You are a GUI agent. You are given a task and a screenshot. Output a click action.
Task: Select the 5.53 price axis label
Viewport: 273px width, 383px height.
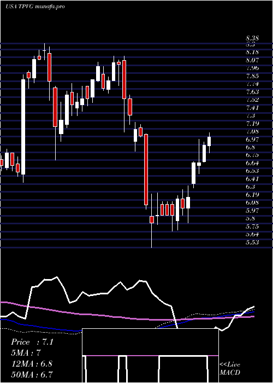pyautogui.click(x=252, y=242)
